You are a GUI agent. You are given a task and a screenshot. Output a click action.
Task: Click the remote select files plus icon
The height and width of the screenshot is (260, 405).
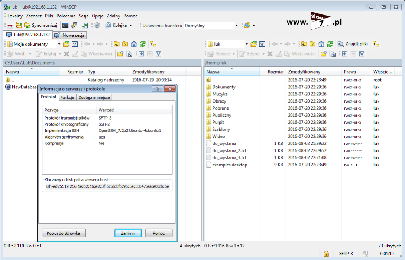[345, 54]
